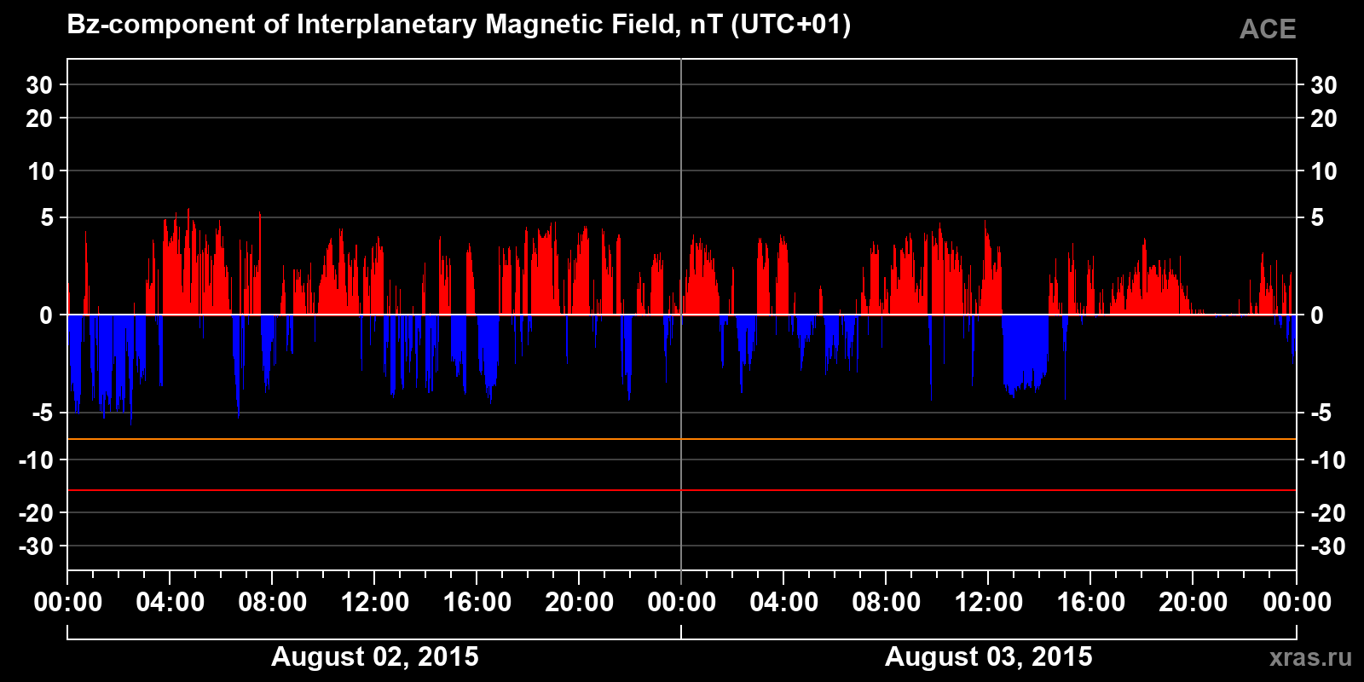This screenshot has height=682, width=1364.
Task: Click the right axis value -20
Action: 1327,513
